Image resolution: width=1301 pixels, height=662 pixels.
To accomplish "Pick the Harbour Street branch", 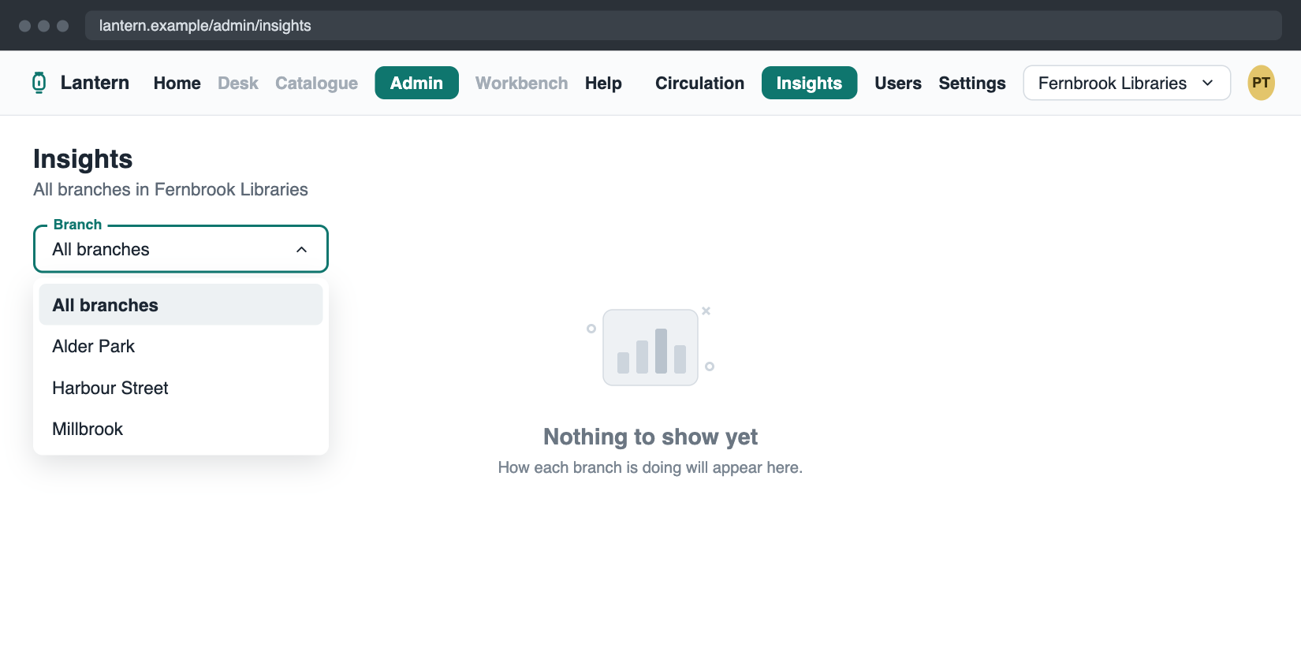I will coord(181,388).
